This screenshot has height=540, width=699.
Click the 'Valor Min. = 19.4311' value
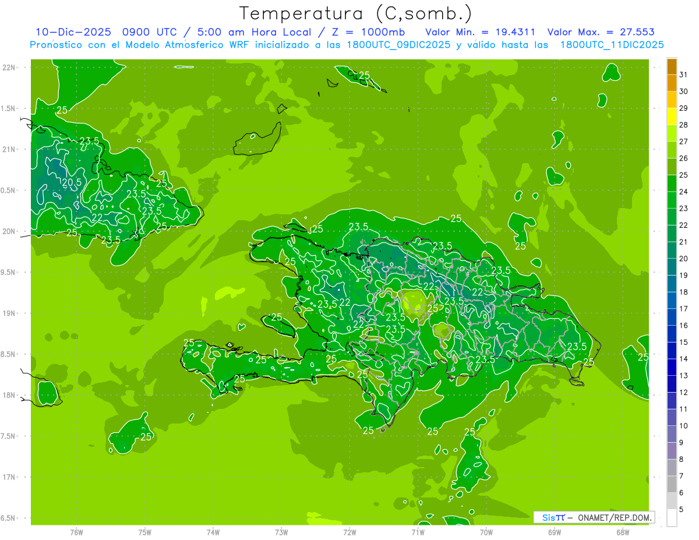pyautogui.click(x=481, y=32)
